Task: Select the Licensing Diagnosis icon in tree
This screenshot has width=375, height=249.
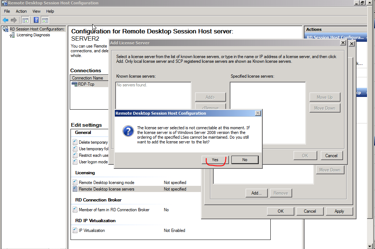Action: click(12, 35)
